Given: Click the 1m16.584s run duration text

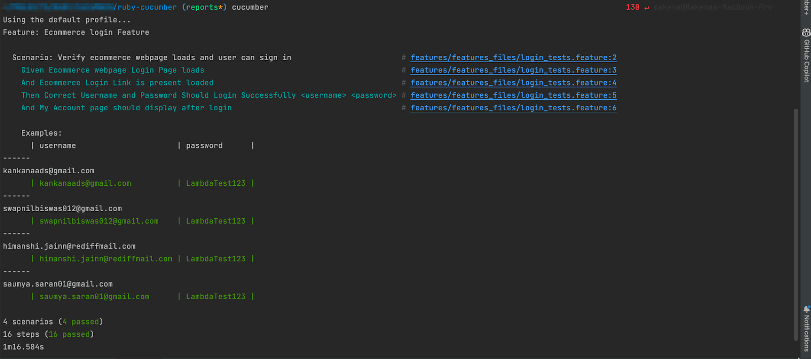Looking at the screenshot, I should [x=23, y=347].
